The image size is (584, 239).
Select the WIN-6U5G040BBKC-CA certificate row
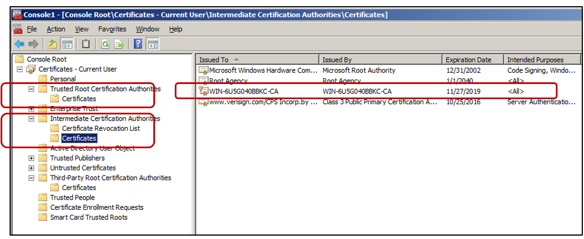(244, 91)
